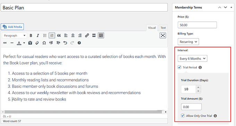Open the text color picker arrow
This screenshot has height=126, width=236.
(24, 43)
